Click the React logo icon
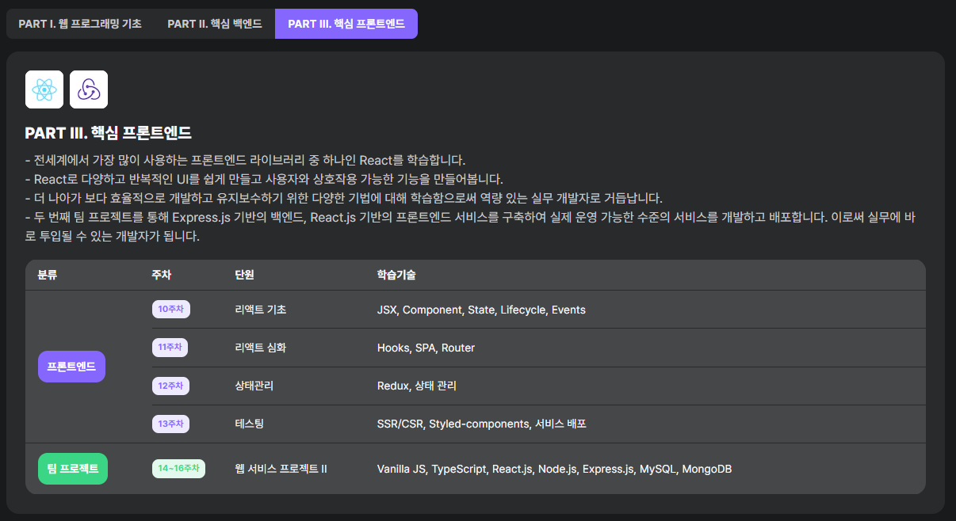 [x=44, y=89]
